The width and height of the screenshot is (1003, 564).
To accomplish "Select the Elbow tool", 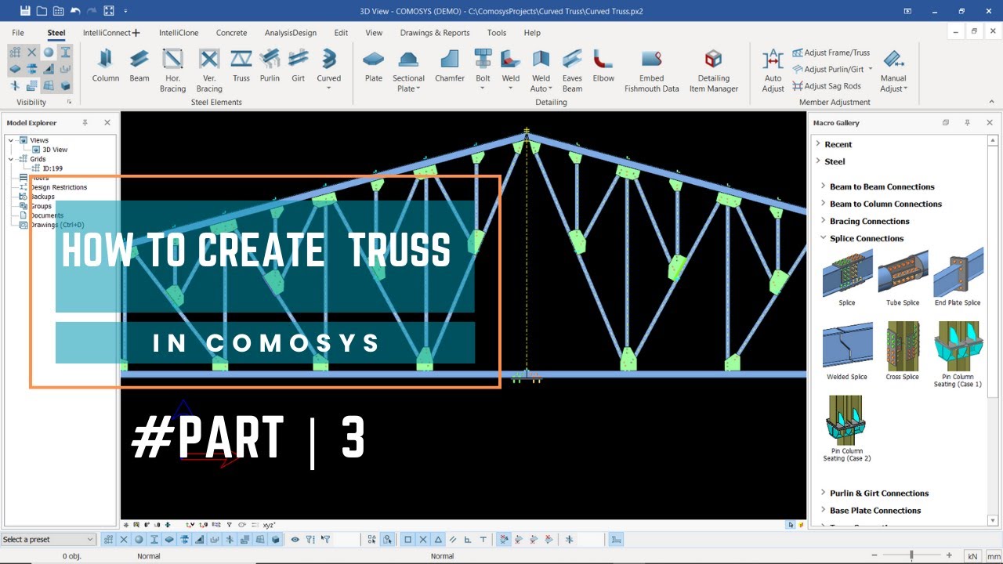I will (x=603, y=65).
